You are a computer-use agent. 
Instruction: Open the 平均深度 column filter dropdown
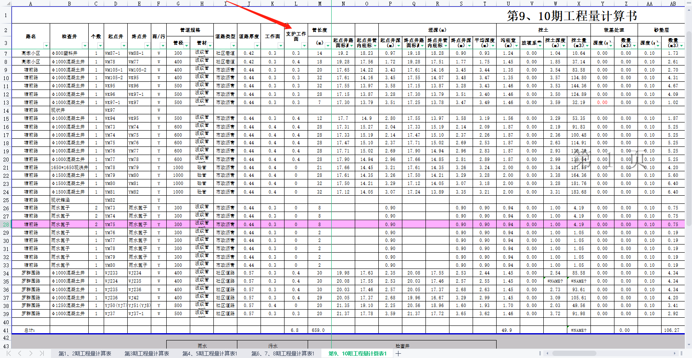(493, 45)
